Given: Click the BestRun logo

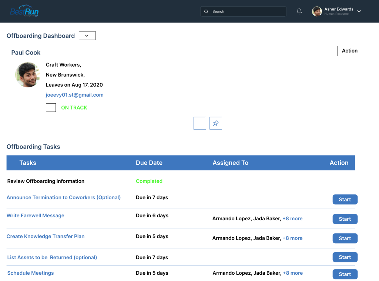Looking at the screenshot, I should point(24,10).
